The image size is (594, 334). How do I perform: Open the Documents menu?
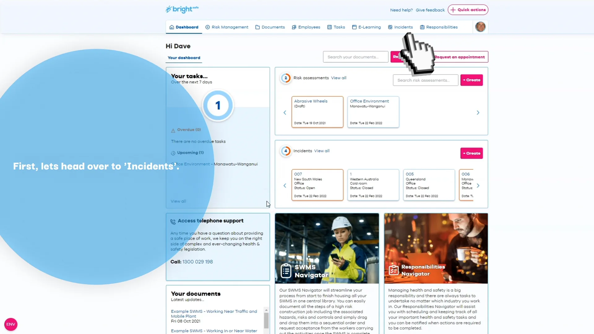270,27
